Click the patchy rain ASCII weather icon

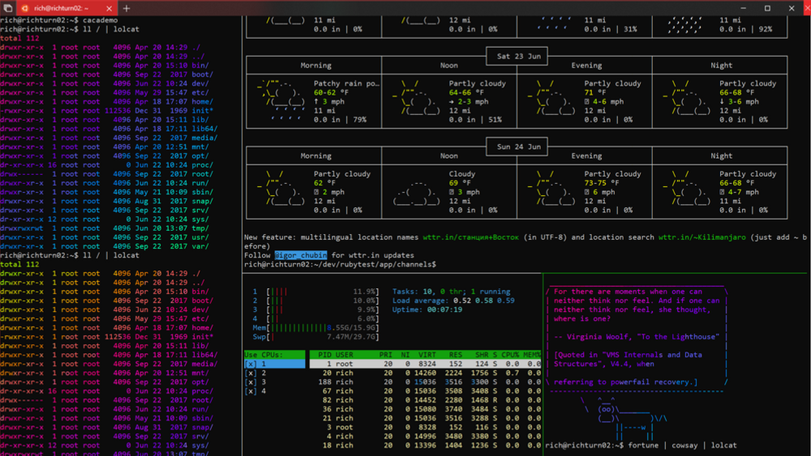281,101
